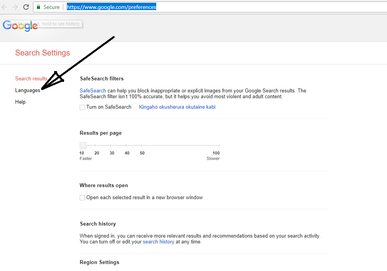The width and height of the screenshot is (387, 271).
Task: Open Kingaho okusherura okutaine kabi link
Action: tap(177, 107)
